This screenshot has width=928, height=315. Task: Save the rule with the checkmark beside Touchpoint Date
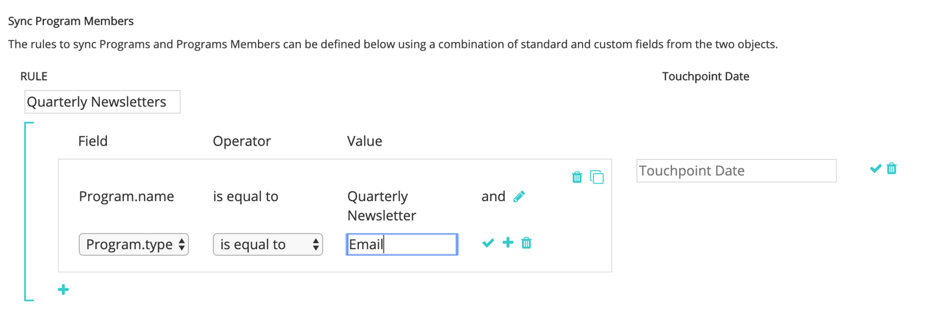pos(876,168)
